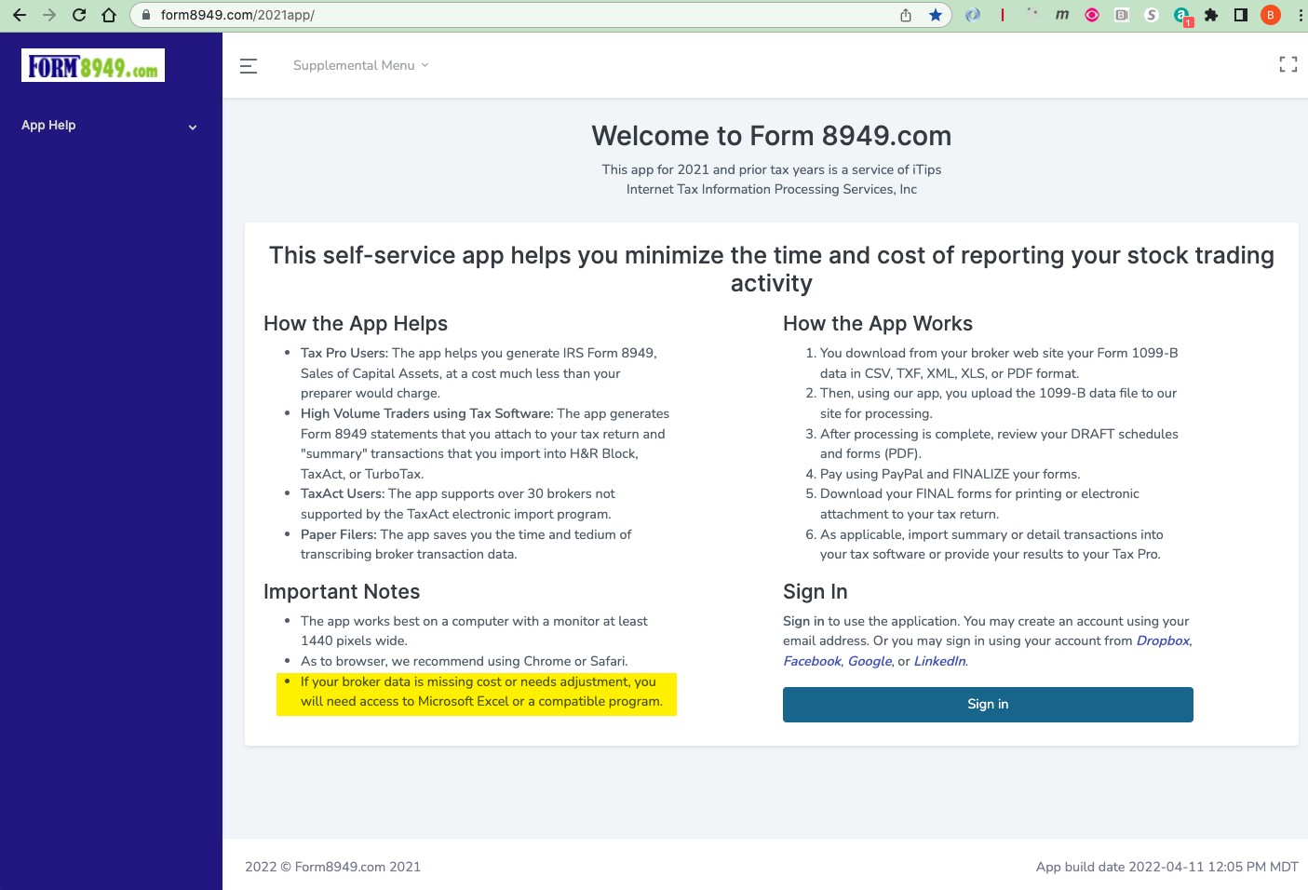The width and height of the screenshot is (1308, 890).
Task: Click the Sign in button
Action: coord(988,705)
